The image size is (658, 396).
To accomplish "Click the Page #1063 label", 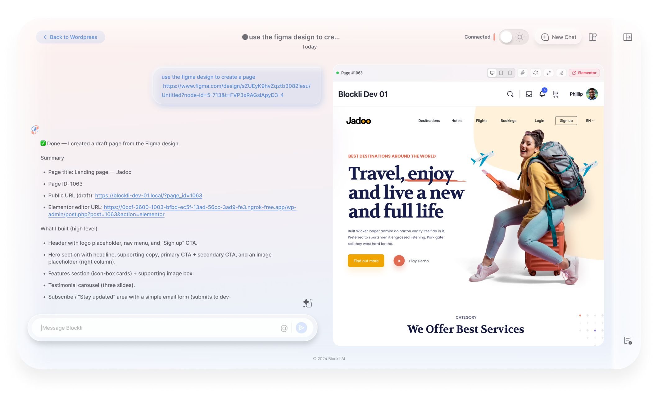I will (352, 73).
